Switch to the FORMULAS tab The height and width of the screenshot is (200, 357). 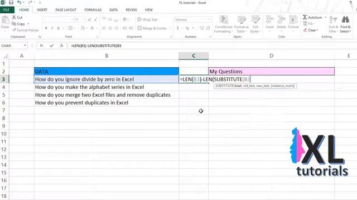(x=93, y=10)
